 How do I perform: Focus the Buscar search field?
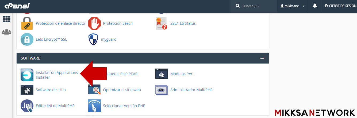click(x=257, y=6)
